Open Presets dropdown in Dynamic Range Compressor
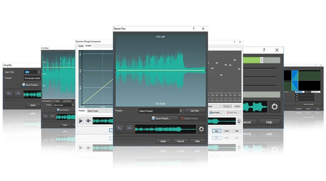 [100, 111]
